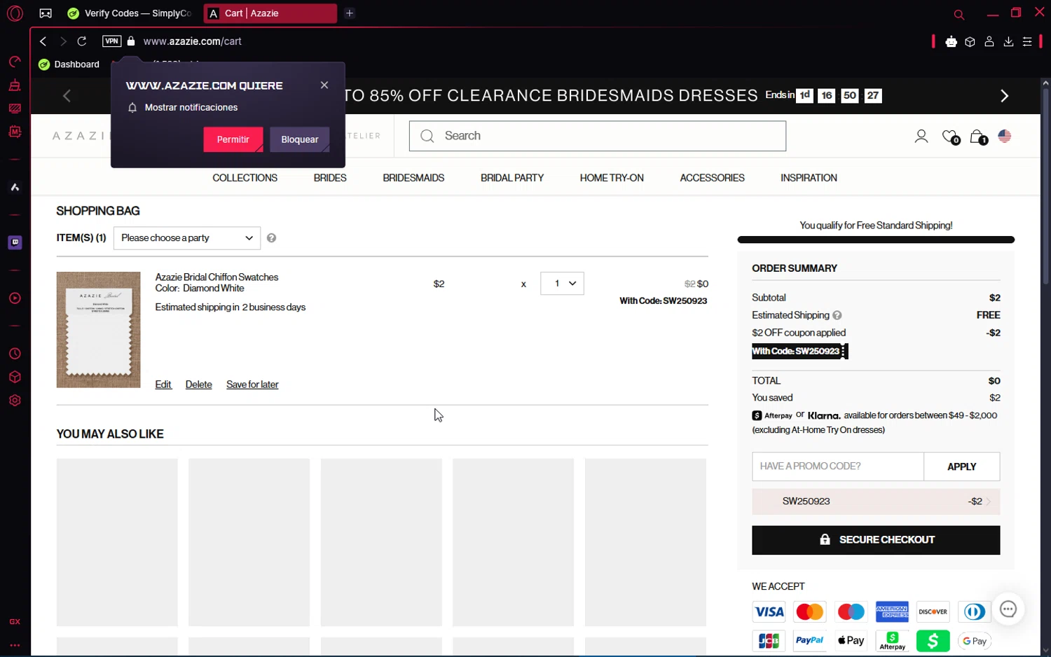1051x657 pixels.
Task: Expand the SW250923 coupon row
Action: point(876,502)
